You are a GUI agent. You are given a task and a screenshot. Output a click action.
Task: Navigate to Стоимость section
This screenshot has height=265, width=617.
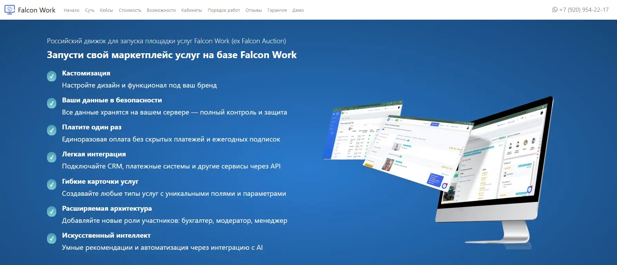(130, 10)
